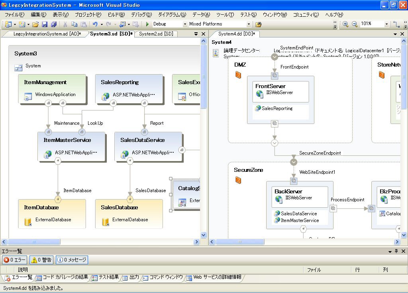
Task: Open the 101% zoom level dropdown
Action: click(386, 24)
